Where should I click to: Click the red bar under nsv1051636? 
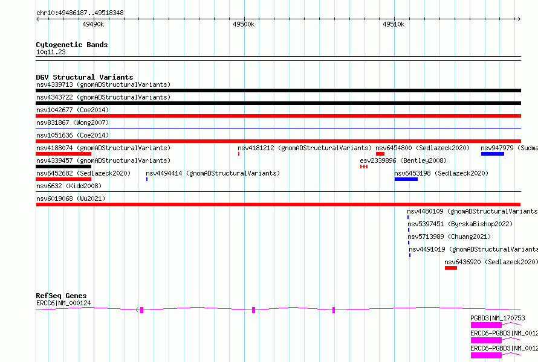[278, 141]
